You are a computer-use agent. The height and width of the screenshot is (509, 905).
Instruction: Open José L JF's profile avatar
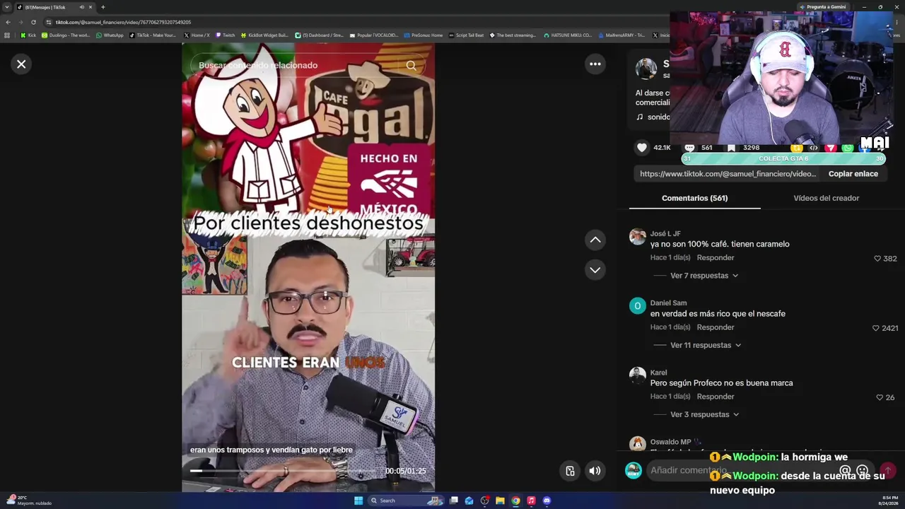(x=638, y=237)
